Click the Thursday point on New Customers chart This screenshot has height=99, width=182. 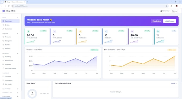(x=154, y=59)
